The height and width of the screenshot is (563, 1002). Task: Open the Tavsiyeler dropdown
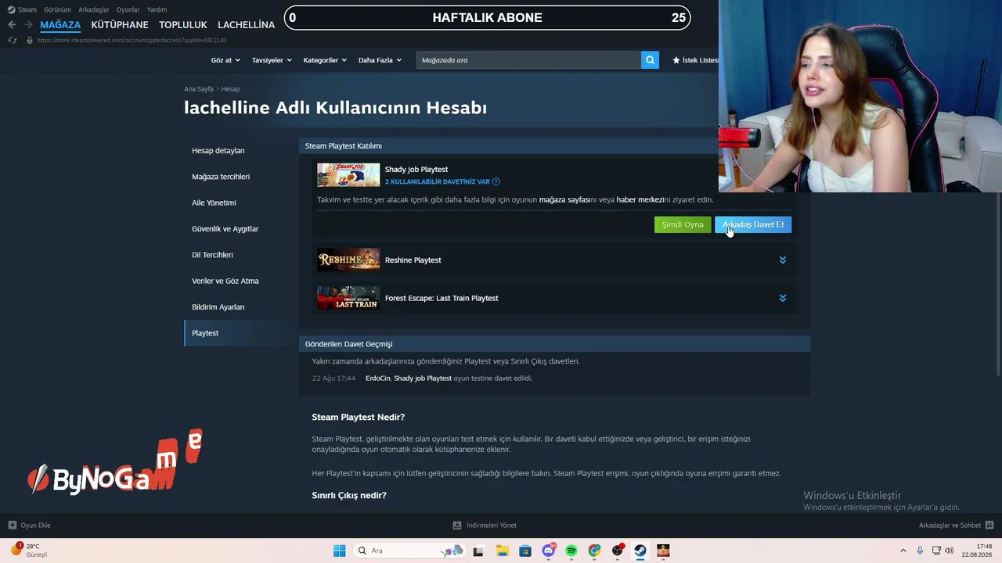pyautogui.click(x=272, y=60)
